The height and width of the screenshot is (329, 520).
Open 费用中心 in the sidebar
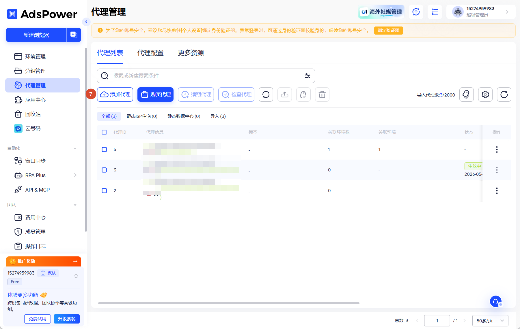tap(43, 217)
